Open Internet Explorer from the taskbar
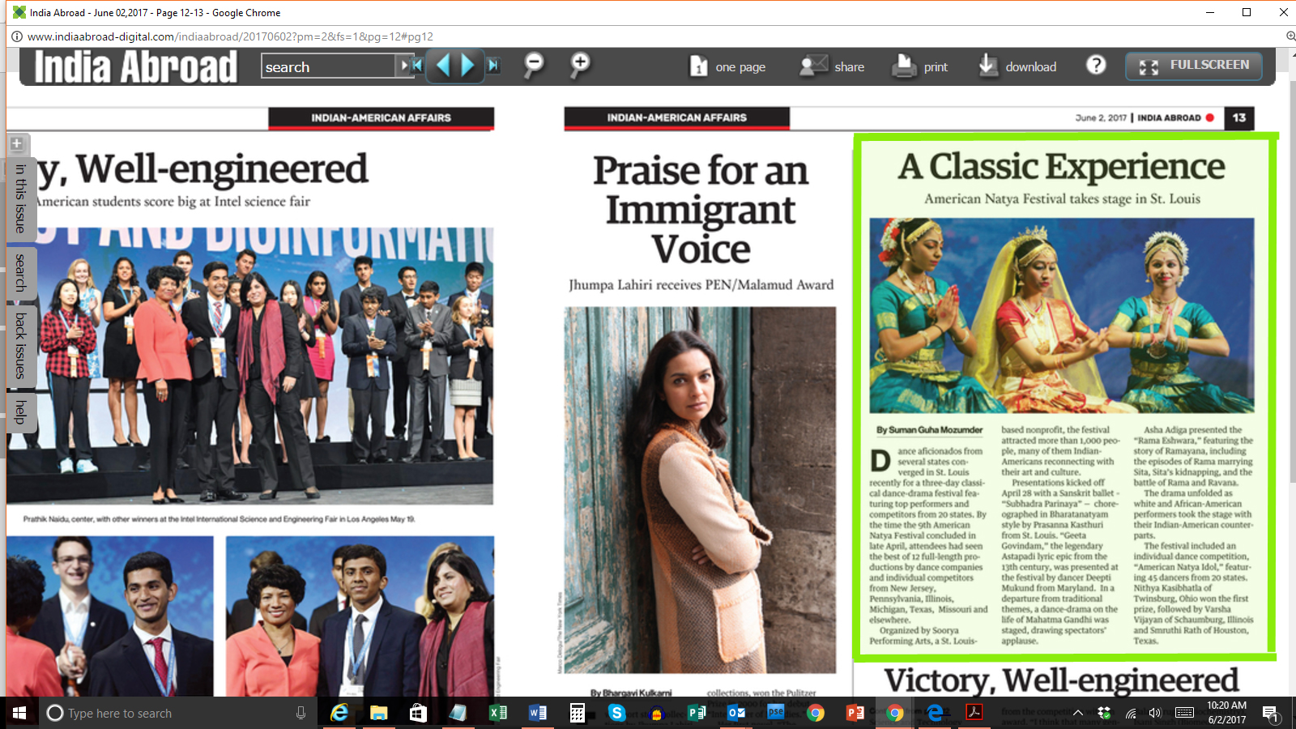1296x729 pixels. click(339, 713)
